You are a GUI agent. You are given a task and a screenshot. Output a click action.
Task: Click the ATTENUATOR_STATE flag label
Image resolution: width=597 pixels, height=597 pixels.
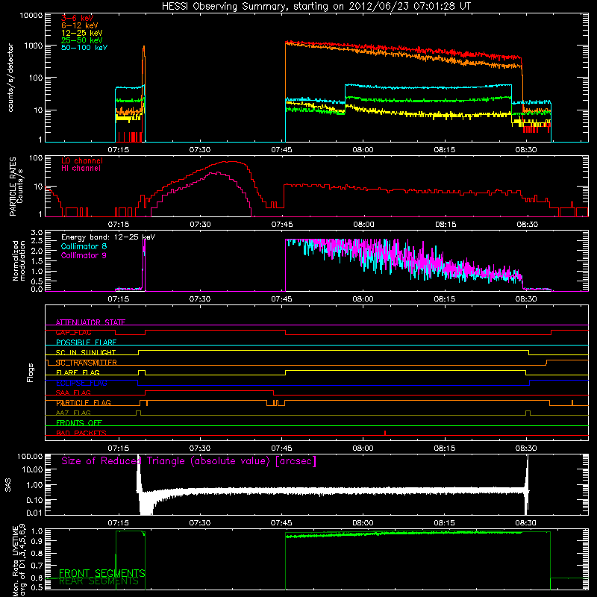coord(90,322)
